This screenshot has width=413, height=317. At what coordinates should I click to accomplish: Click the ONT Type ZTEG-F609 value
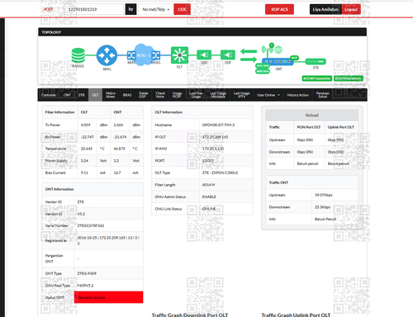tap(87, 273)
